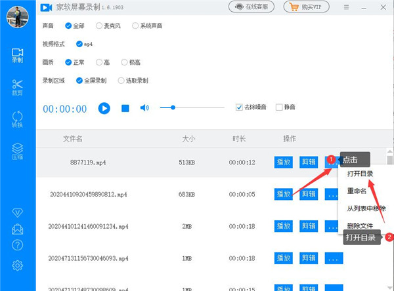This screenshot has height=291, width=394.
Task: Click the VIP diamond icon in sidebar
Action: pyautogui.click(x=17, y=213)
